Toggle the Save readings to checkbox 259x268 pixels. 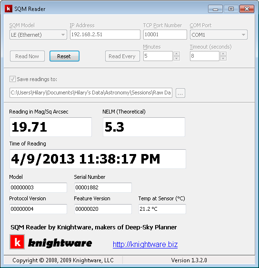point(12,79)
